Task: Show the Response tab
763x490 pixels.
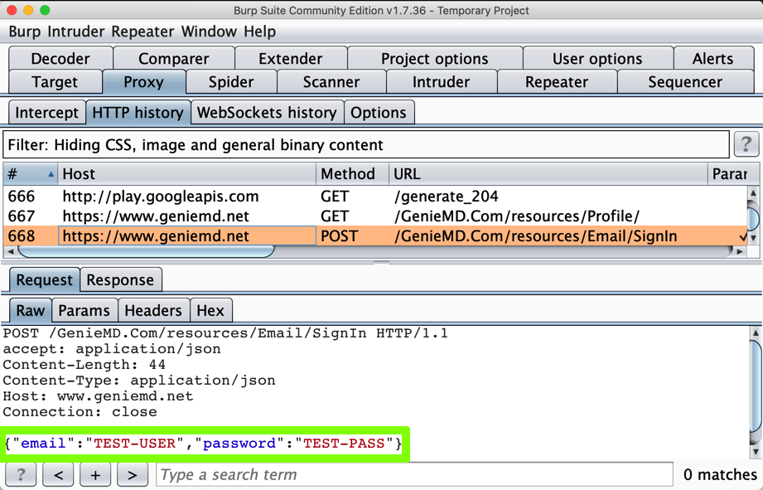Action: (x=120, y=280)
